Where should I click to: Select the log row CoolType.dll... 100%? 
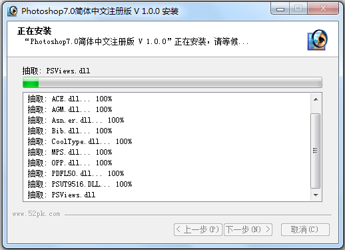pyautogui.click(x=80, y=141)
